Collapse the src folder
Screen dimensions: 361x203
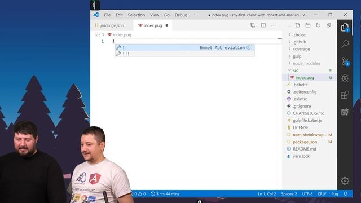(x=296, y=70)
